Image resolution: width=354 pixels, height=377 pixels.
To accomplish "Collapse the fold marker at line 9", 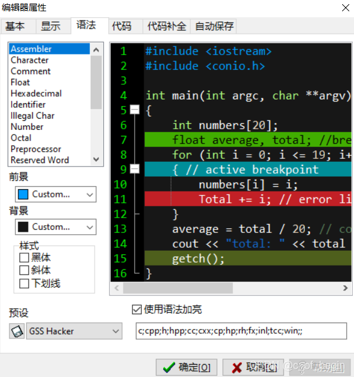I will (x=135, y=169).
